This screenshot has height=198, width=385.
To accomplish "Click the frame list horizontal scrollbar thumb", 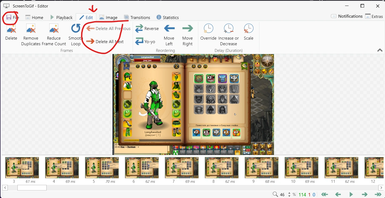I will 32,188.
